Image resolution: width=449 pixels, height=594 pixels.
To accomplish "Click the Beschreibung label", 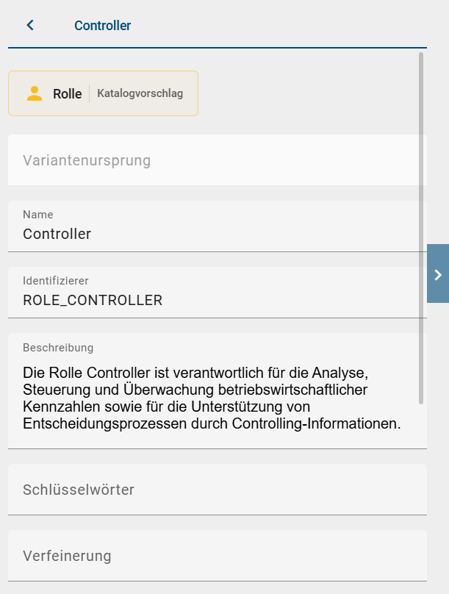I will [53, 347].
